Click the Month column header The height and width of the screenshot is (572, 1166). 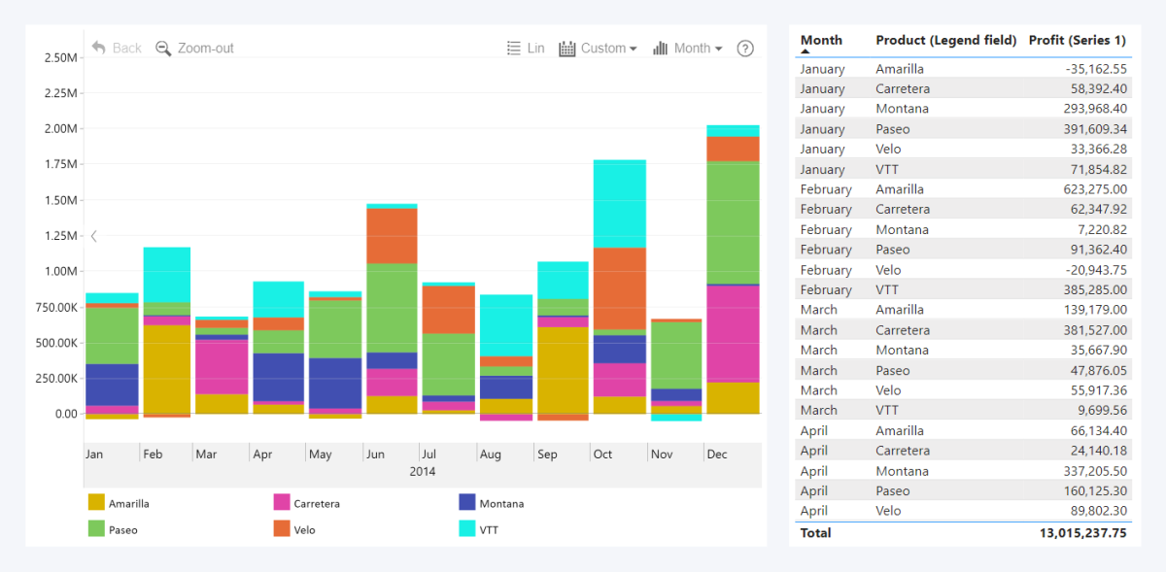(821, 40)
